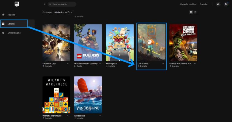Open the friends list icon
Image resolution: width=232 pixels, height=122 pixels.
(218, 4)
